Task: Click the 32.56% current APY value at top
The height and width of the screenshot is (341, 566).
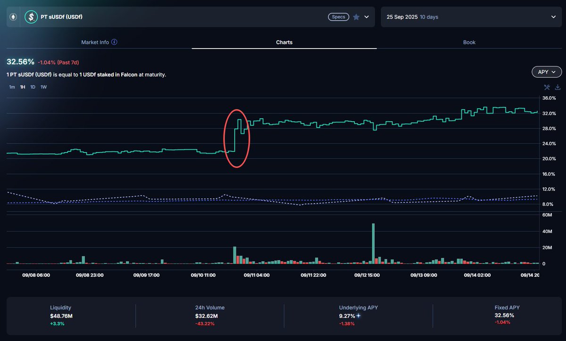Action: [20, 62]
